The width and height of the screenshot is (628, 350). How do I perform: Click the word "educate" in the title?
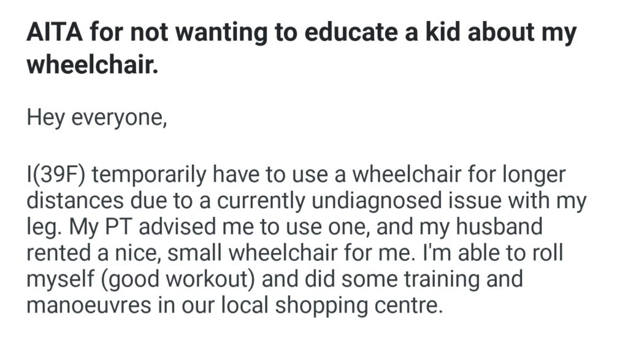pos(350,33)
